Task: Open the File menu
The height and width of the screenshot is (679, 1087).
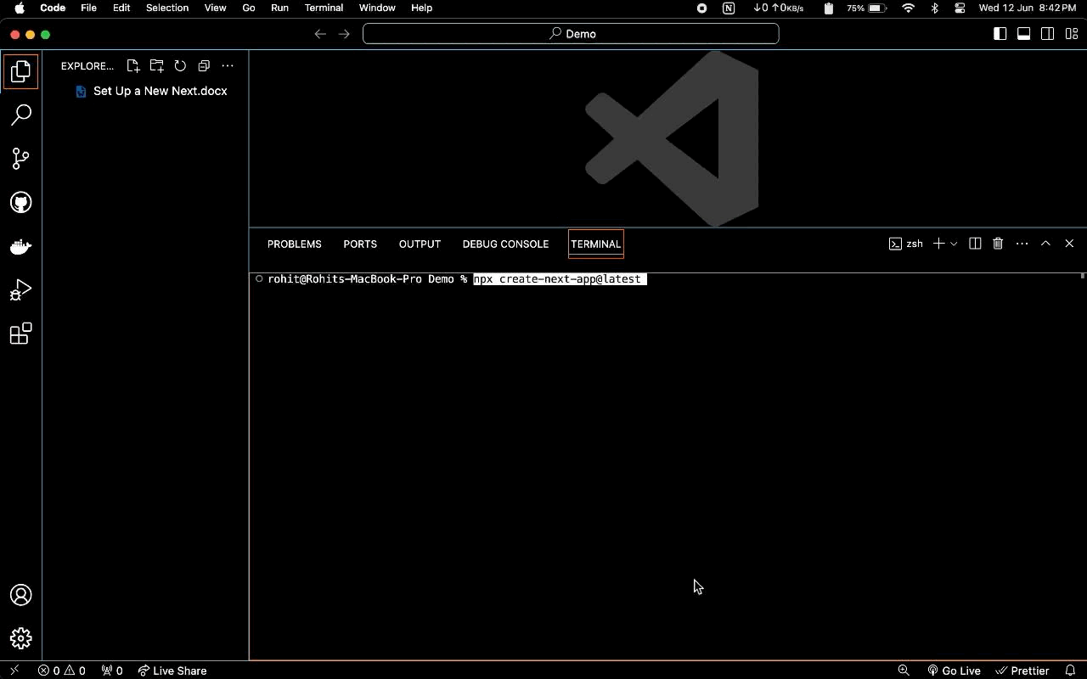Action: pyautogui.click(x=88, y=8)
